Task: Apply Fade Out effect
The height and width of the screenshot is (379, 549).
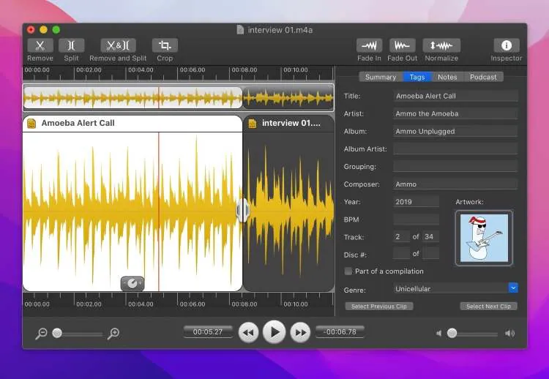Action: click(x=403, y=45)
